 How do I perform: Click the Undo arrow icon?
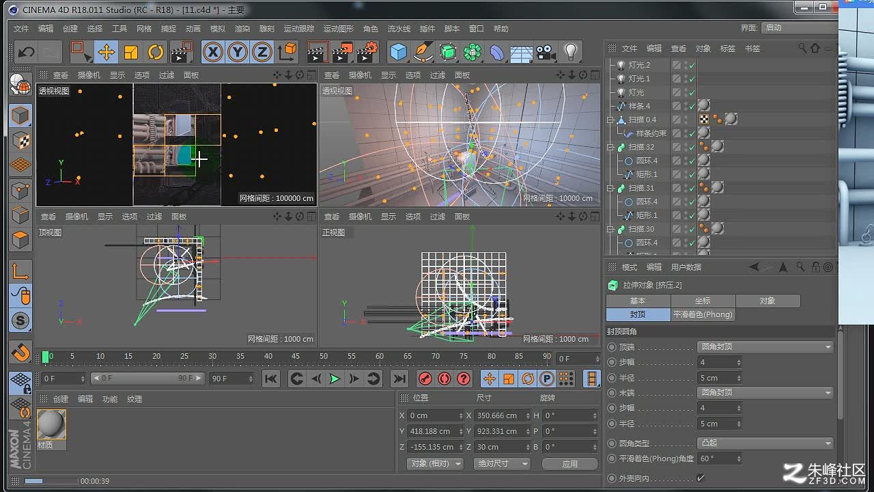tap(27, 52)
